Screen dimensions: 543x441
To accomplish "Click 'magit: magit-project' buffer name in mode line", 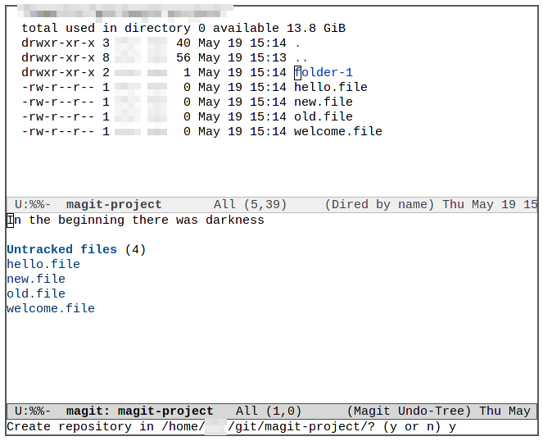I will pyautogui.click(x=139, y=411).
